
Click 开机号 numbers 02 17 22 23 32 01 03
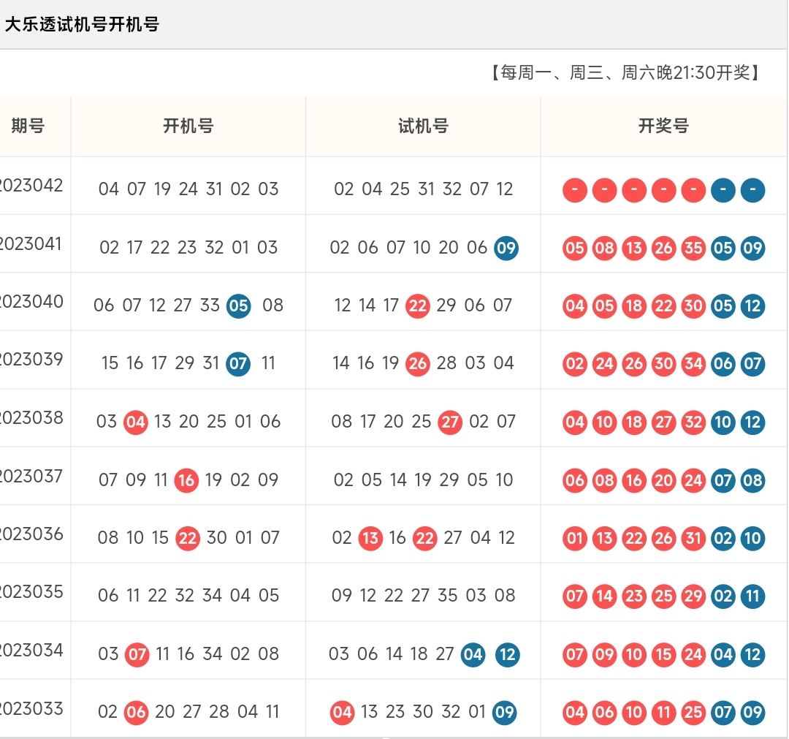188,248
